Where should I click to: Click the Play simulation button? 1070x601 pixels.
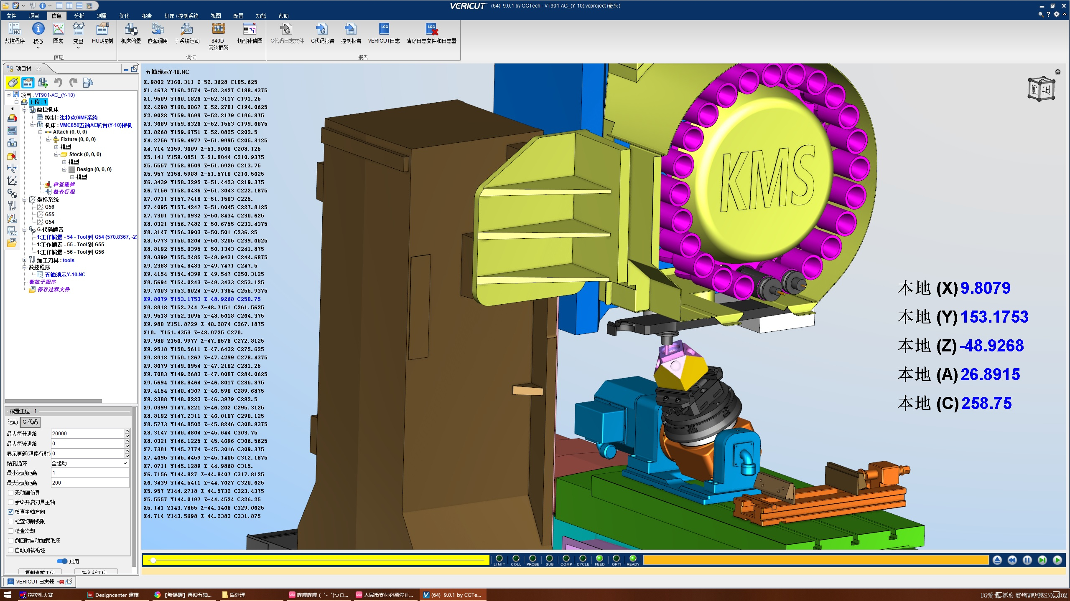pyautogui.click(x=1057, y=560)
